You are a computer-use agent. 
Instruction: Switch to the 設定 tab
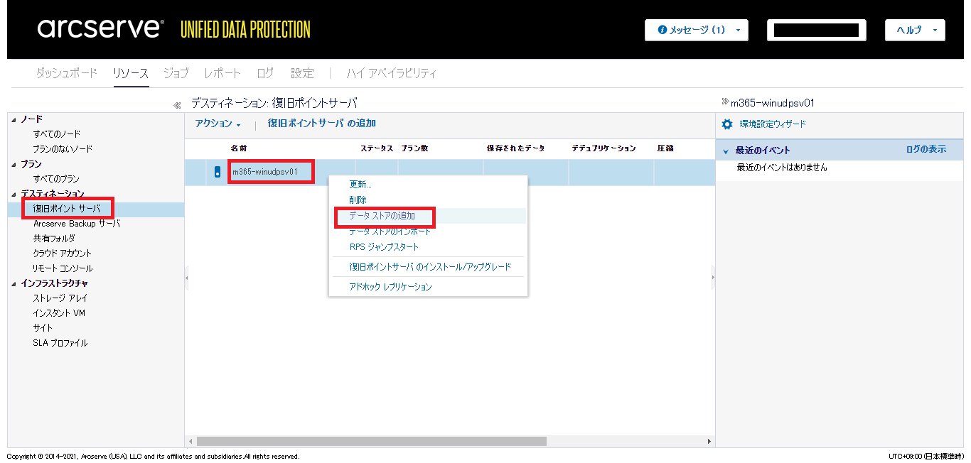tap(302, 73)
